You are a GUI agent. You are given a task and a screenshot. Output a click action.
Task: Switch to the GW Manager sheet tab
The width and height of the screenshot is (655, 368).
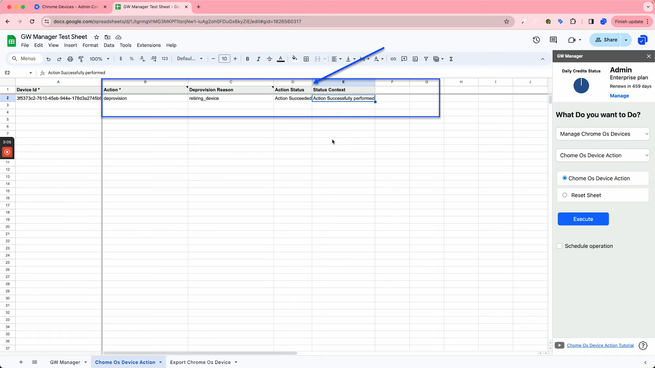click(x=65, y=362)
